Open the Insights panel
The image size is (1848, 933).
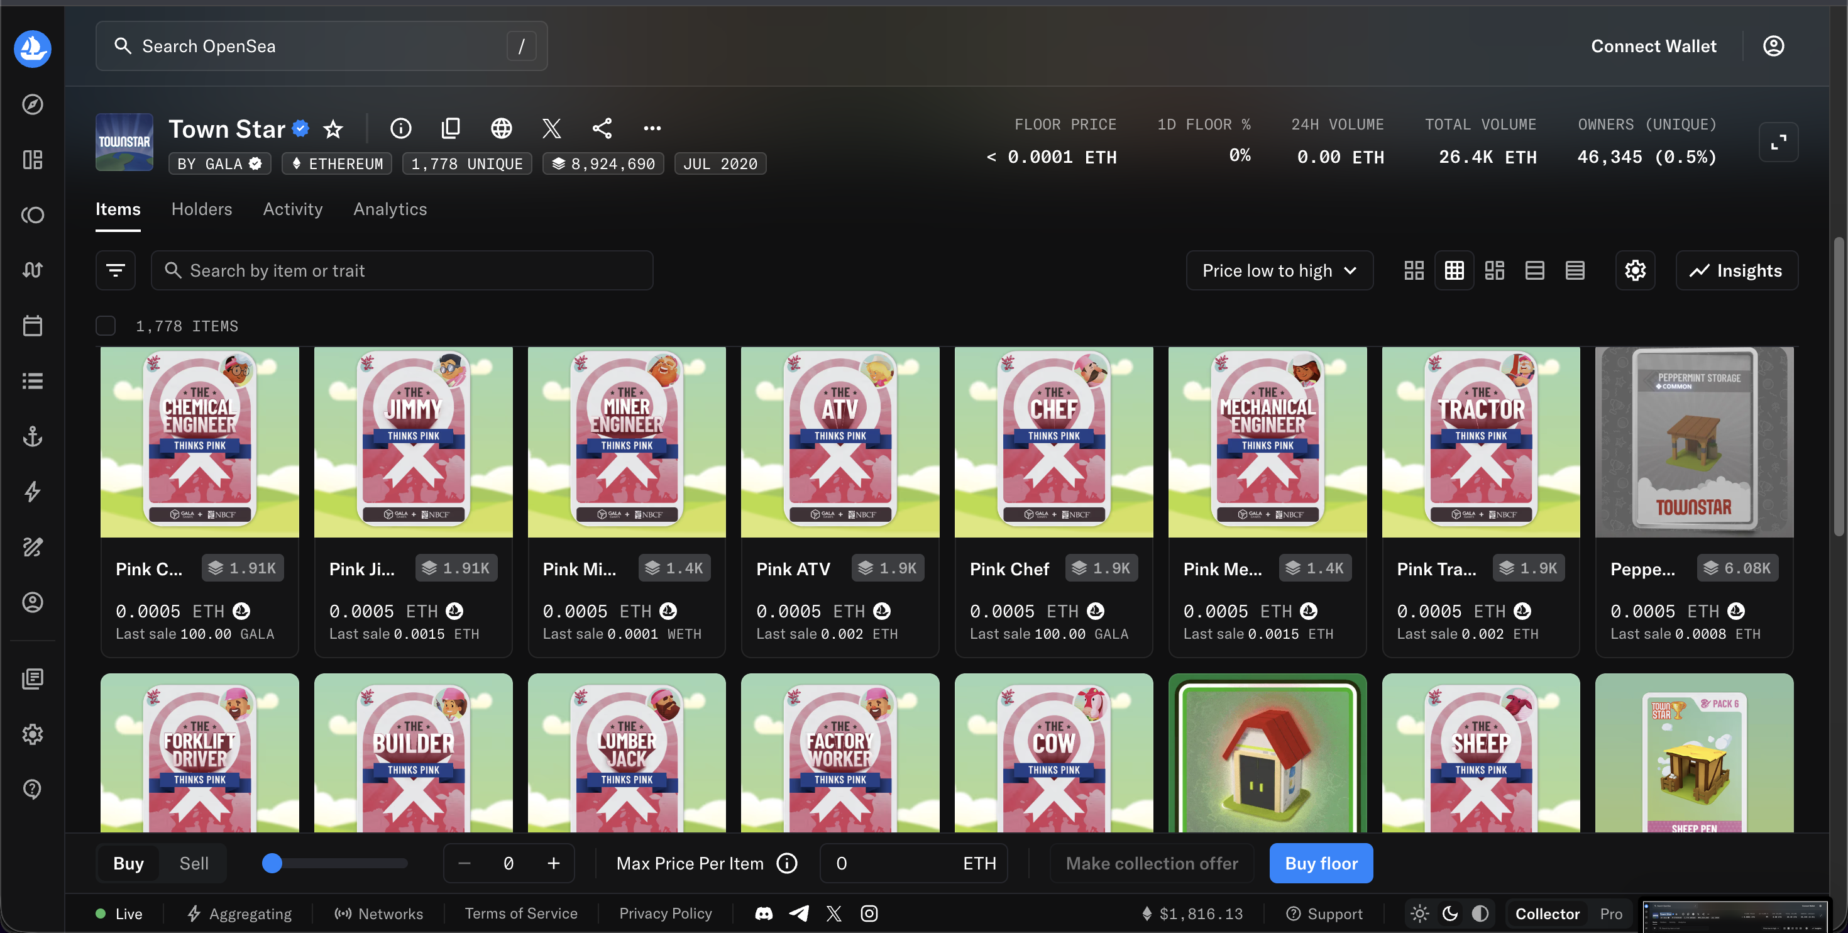pos(1736,270)
